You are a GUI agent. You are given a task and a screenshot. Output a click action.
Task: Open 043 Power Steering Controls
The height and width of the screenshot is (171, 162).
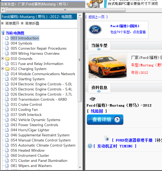click(34, 125)
